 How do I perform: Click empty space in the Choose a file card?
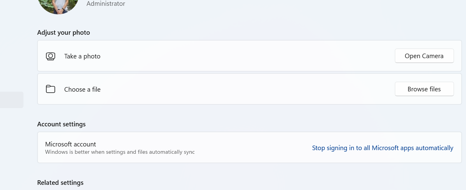click(x=244, y=89)
